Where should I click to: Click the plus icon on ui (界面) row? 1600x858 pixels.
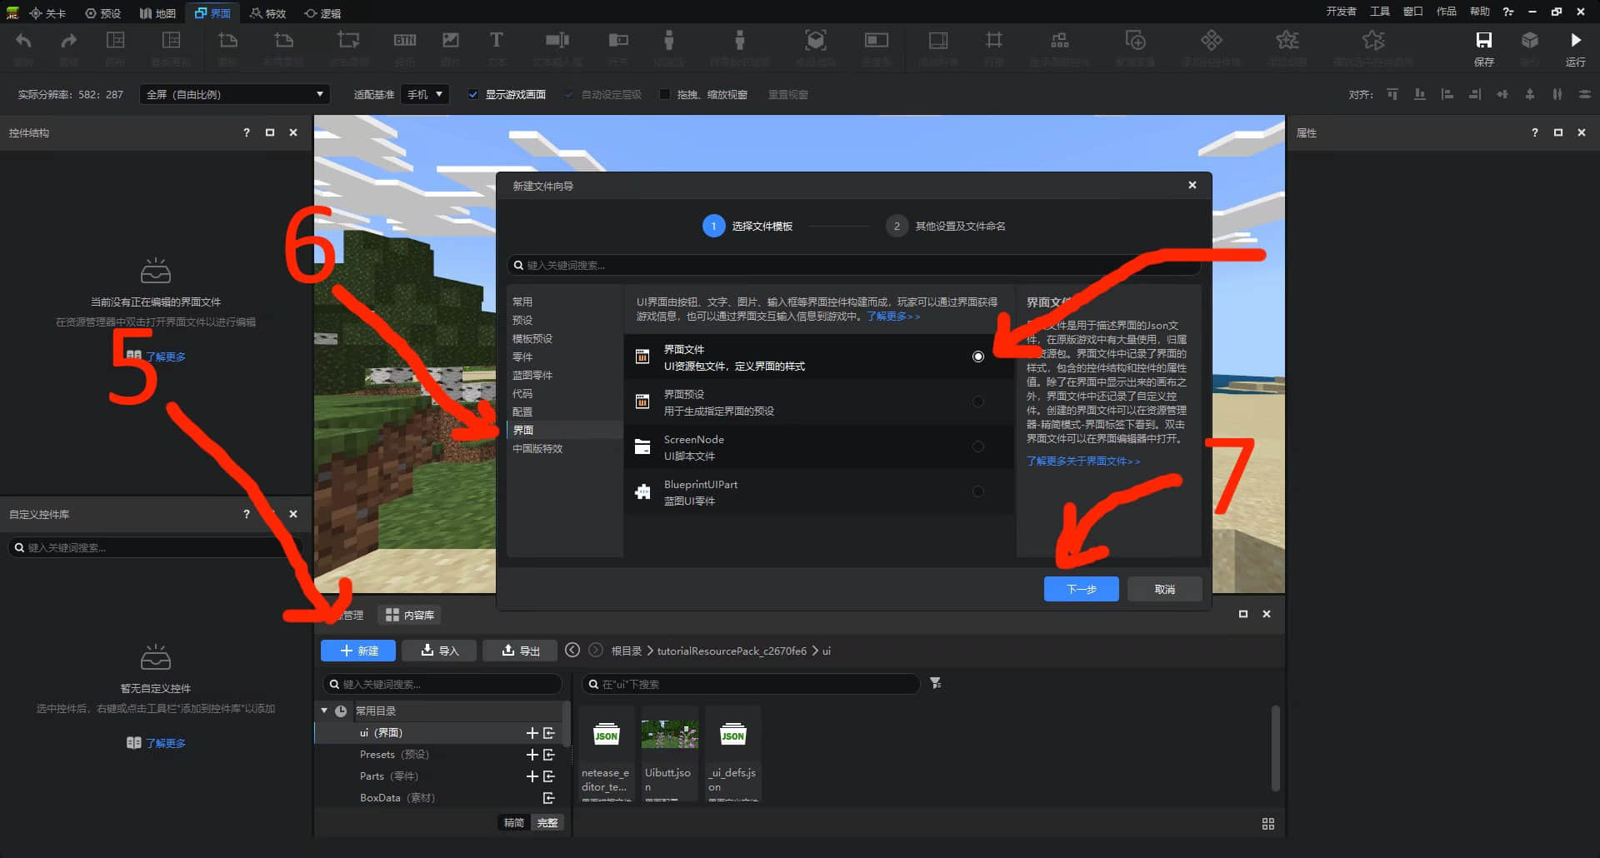tap(532, 733)
